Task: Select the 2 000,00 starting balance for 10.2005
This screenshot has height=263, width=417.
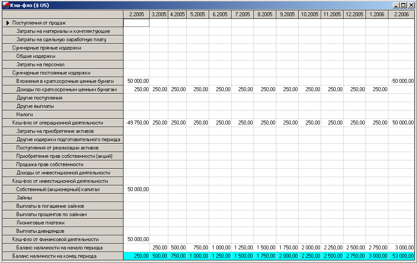Action: [x=309, y=248]
